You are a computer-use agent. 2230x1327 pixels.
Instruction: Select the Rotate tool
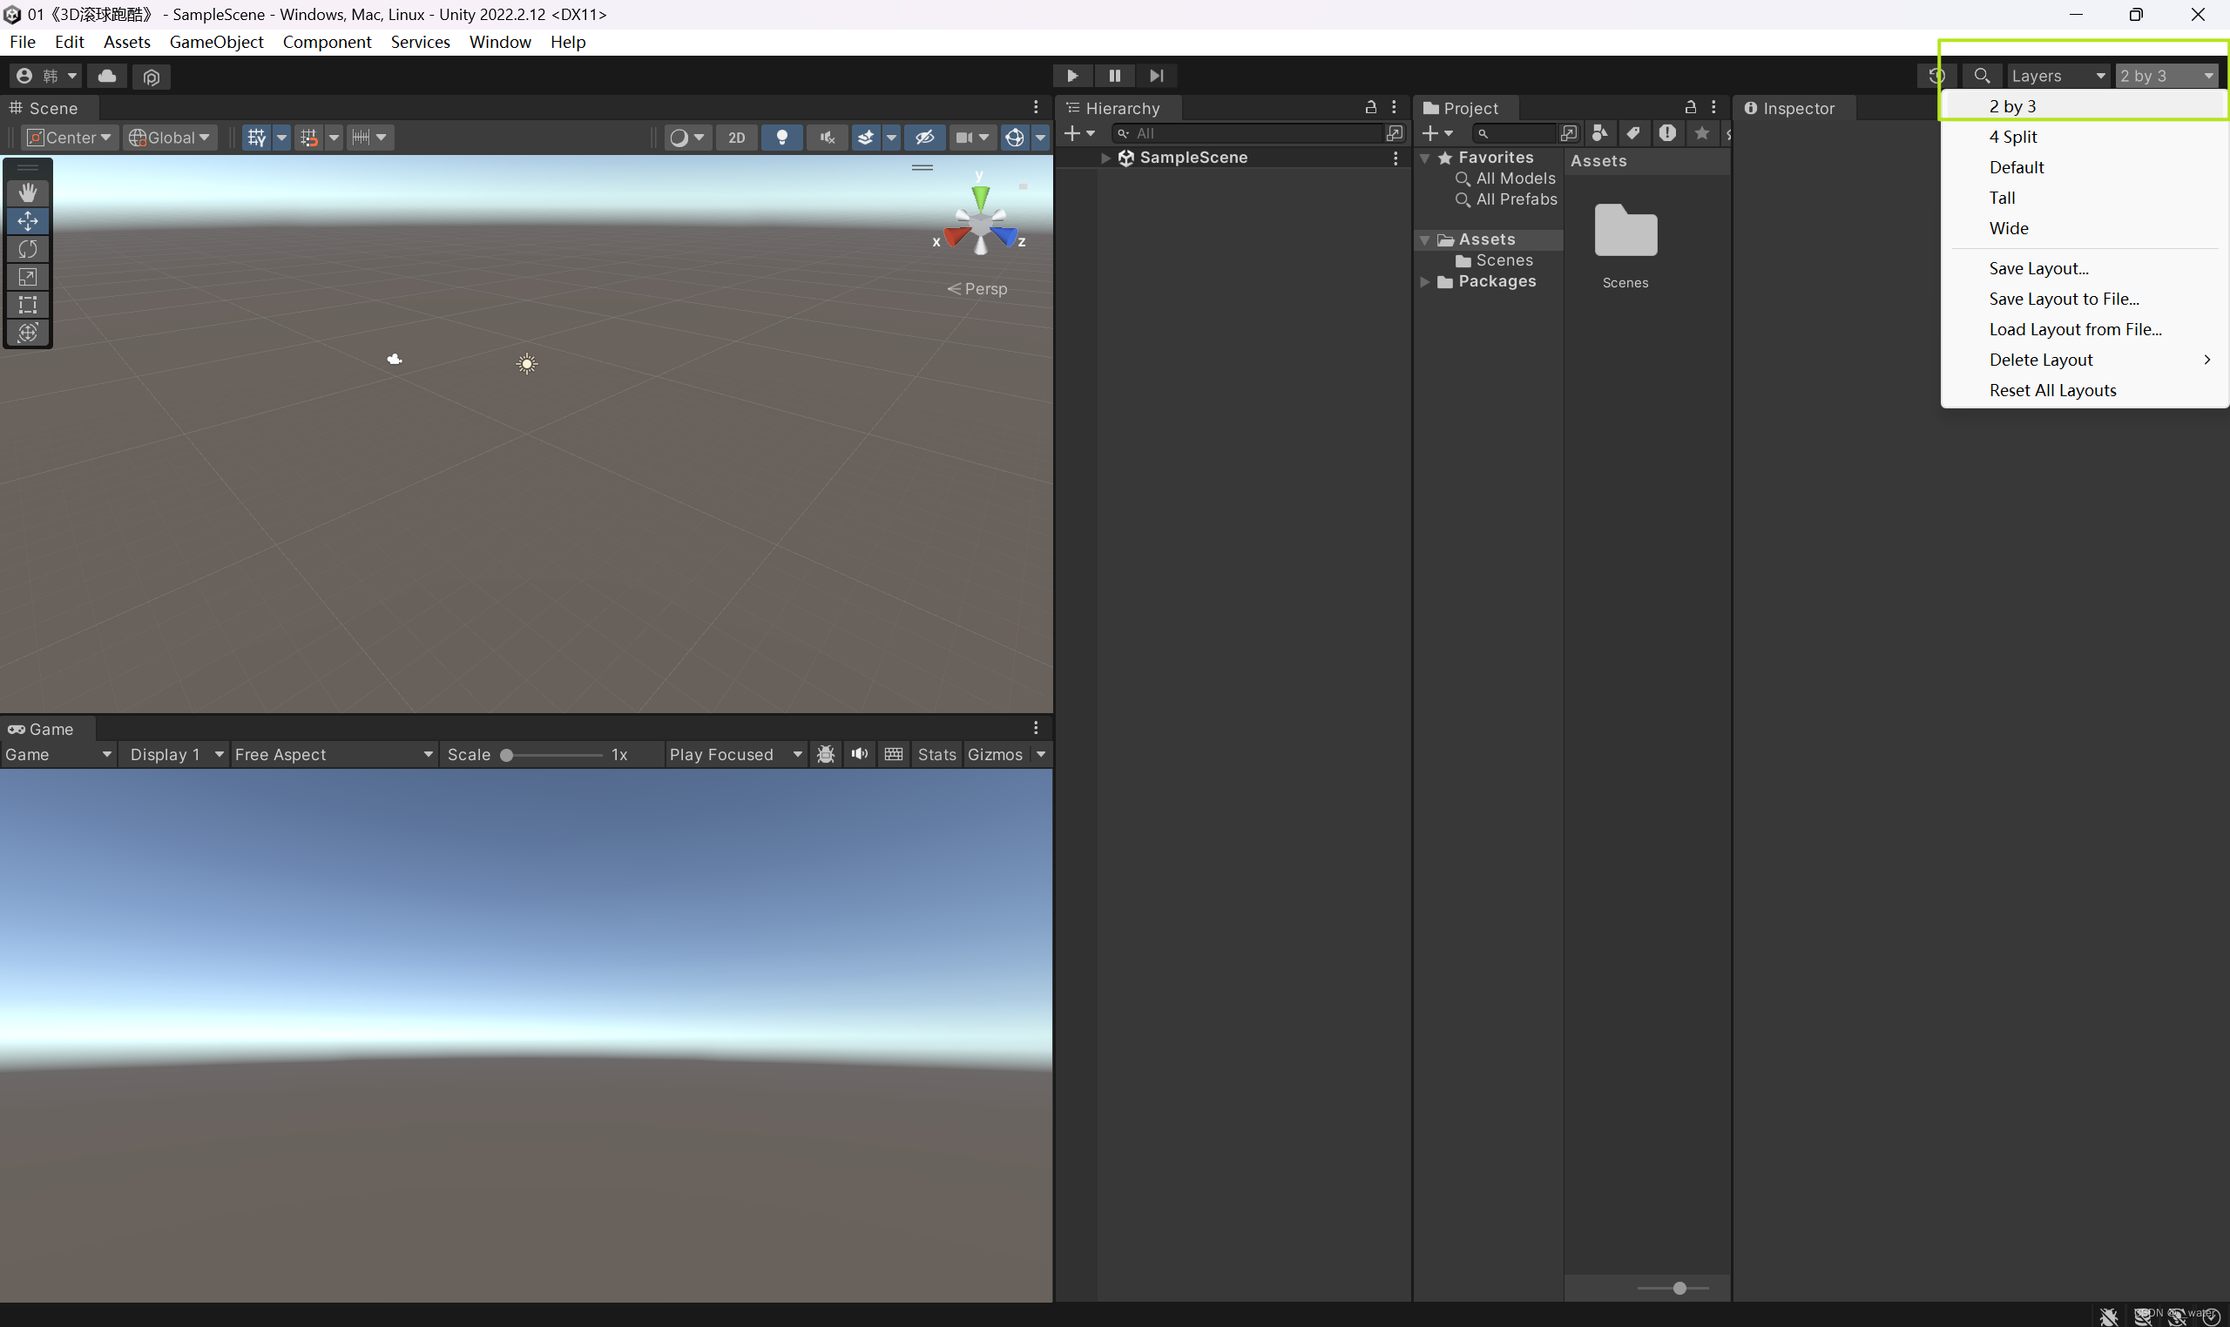(28, 248)
